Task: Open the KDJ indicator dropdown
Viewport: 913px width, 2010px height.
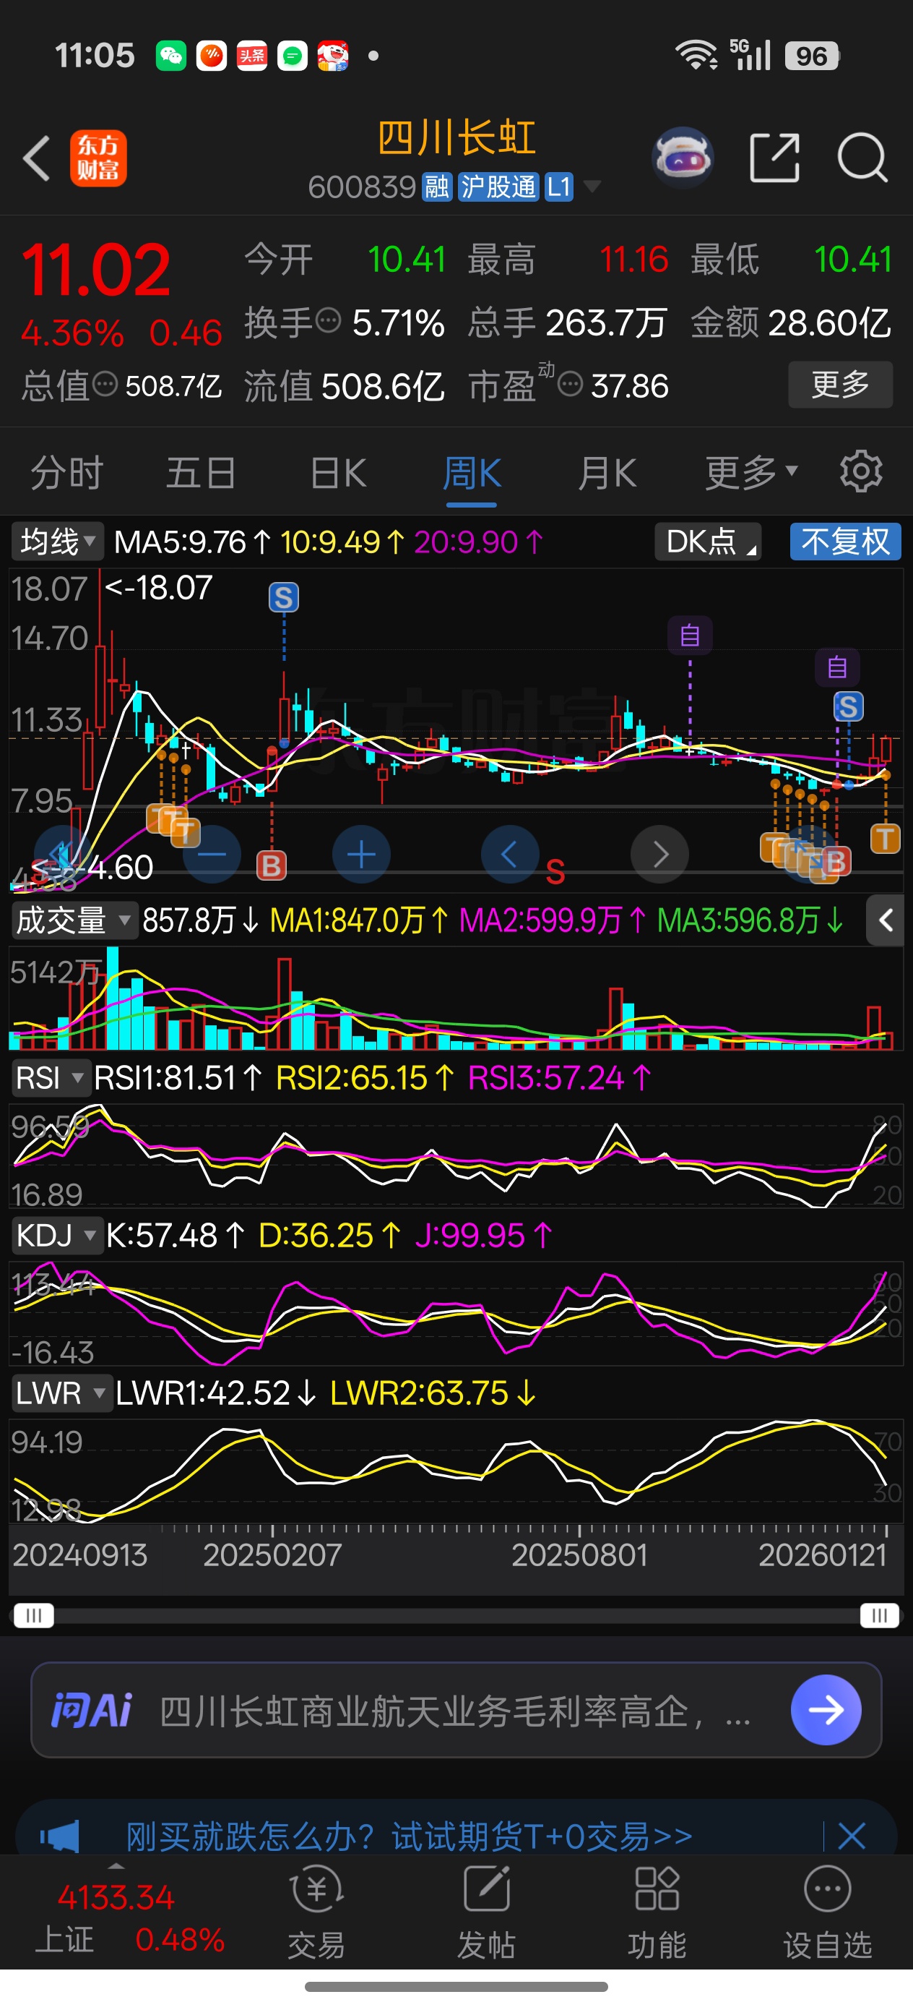Action: coord(57,1235)
